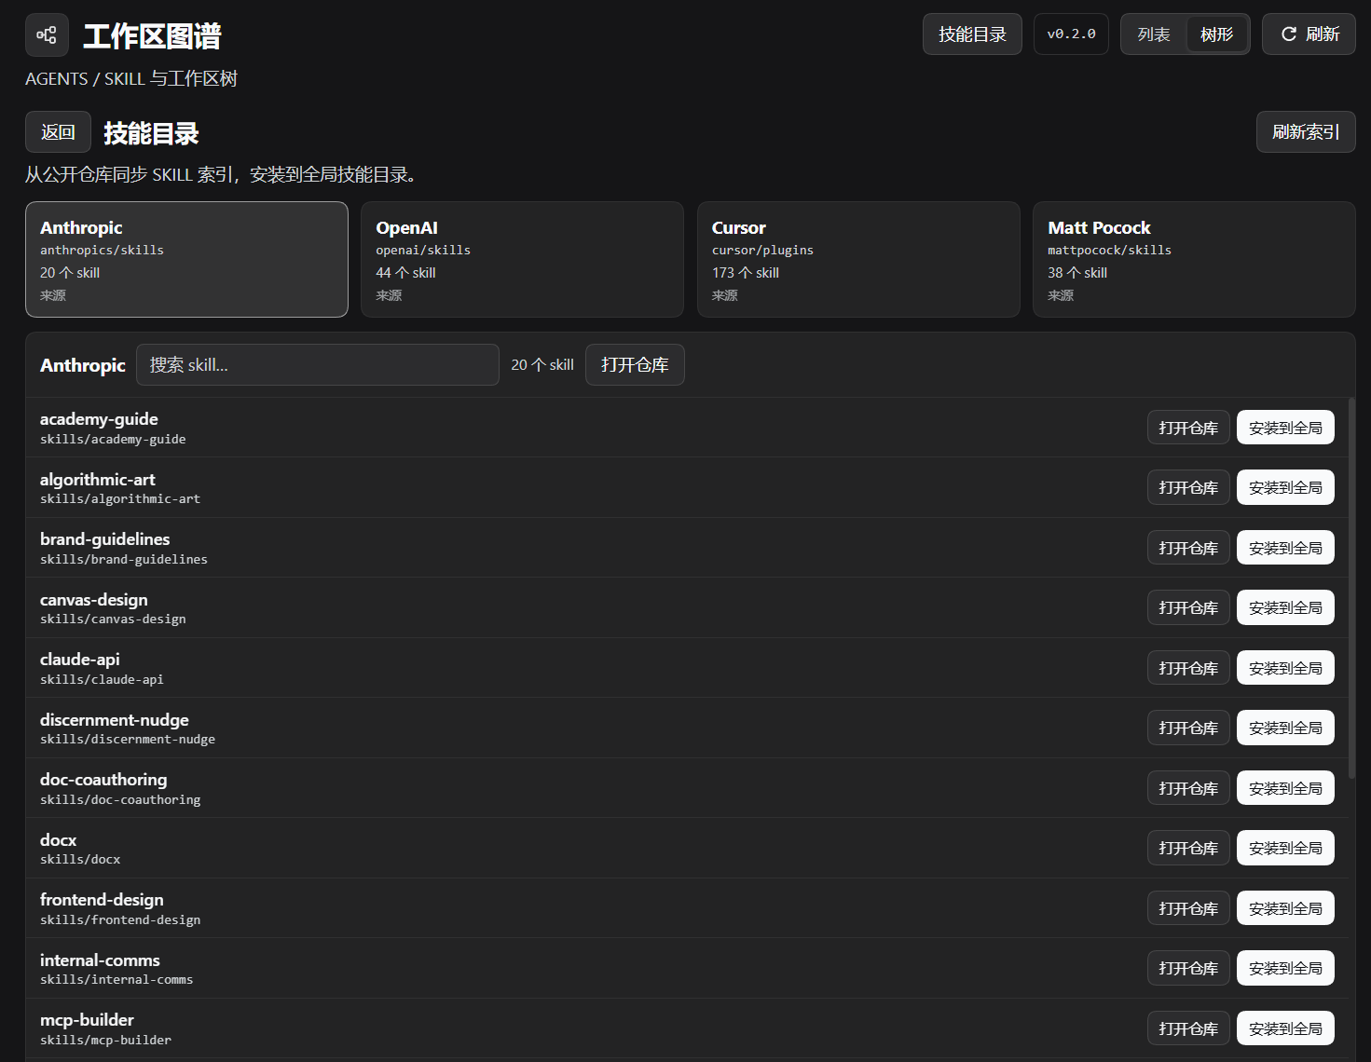Open the 来源 link on the Anthropic card
1371x1062 pixels.
[53, 295]
